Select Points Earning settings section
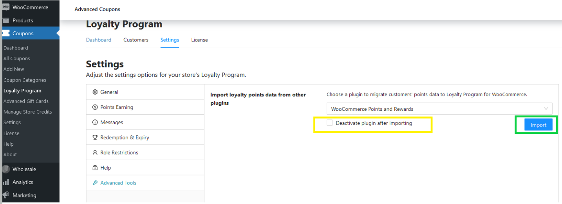Viewport: 562px width, 204px height. click(116, 107)
